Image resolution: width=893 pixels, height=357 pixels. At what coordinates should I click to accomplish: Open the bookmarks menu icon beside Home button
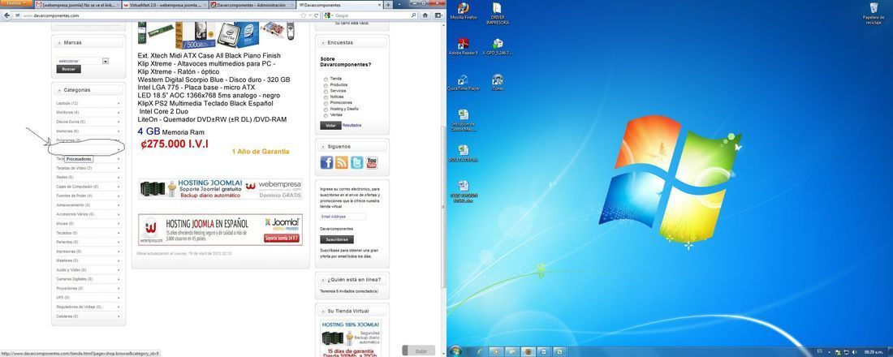439,15
